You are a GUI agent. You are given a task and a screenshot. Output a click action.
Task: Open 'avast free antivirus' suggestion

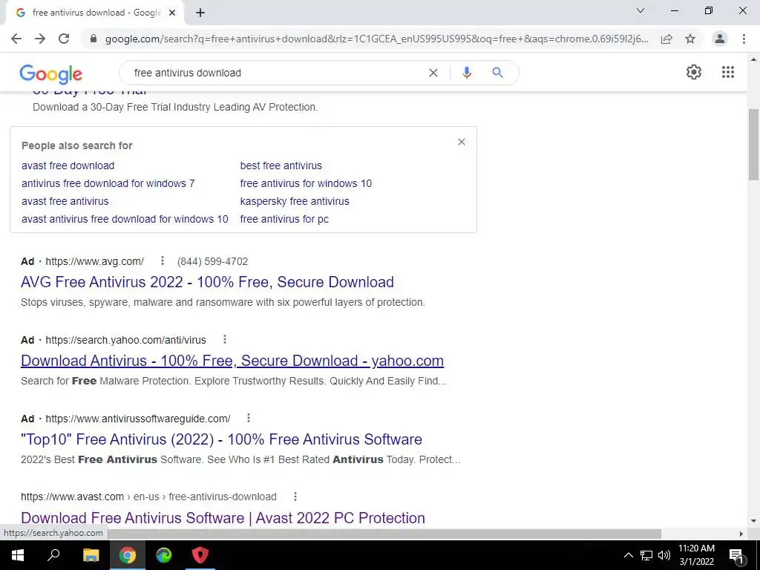pyautogui.click(x=65, y=201)
